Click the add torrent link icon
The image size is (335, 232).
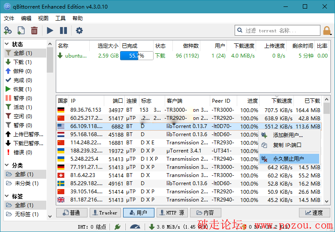pyautogui.click(x=8, y=31)
